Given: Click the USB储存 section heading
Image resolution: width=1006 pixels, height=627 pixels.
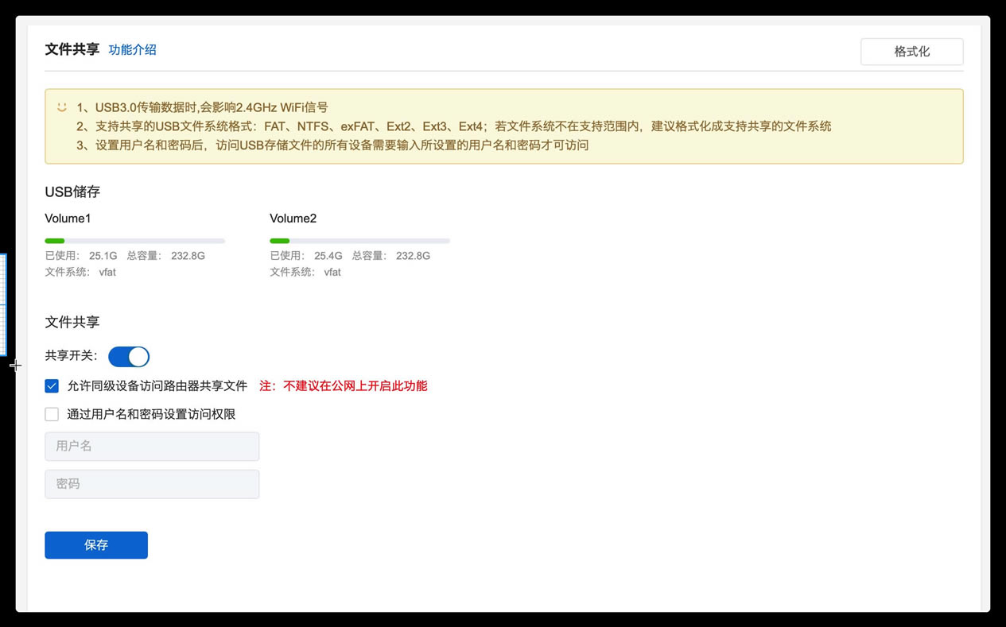Looking at the screenshot, I should (72, 192).
